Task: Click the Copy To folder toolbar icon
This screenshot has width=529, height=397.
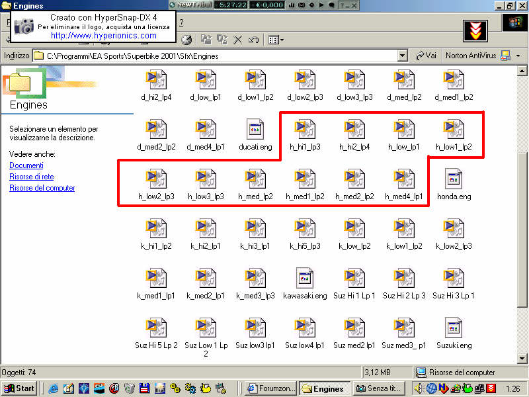Action: [222, 40]
